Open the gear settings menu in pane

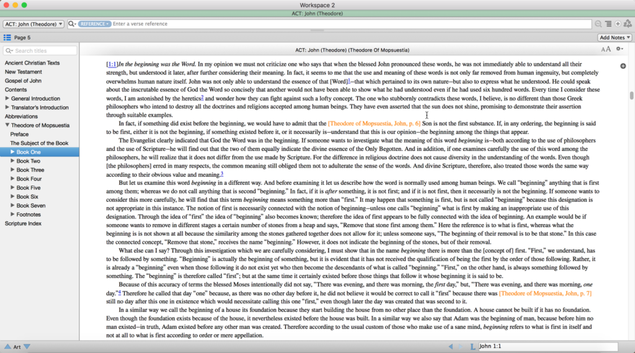pos(619,50)
